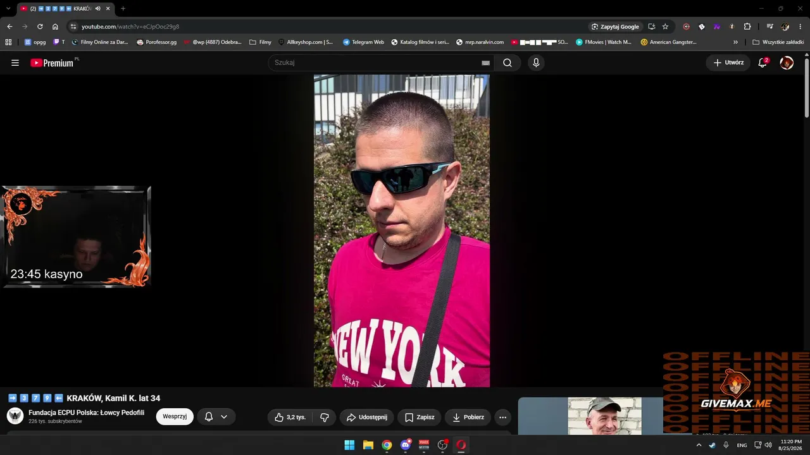810x455 pixels.
Task: Open the Utwórz create menu
Action: [x=728, y=63]
